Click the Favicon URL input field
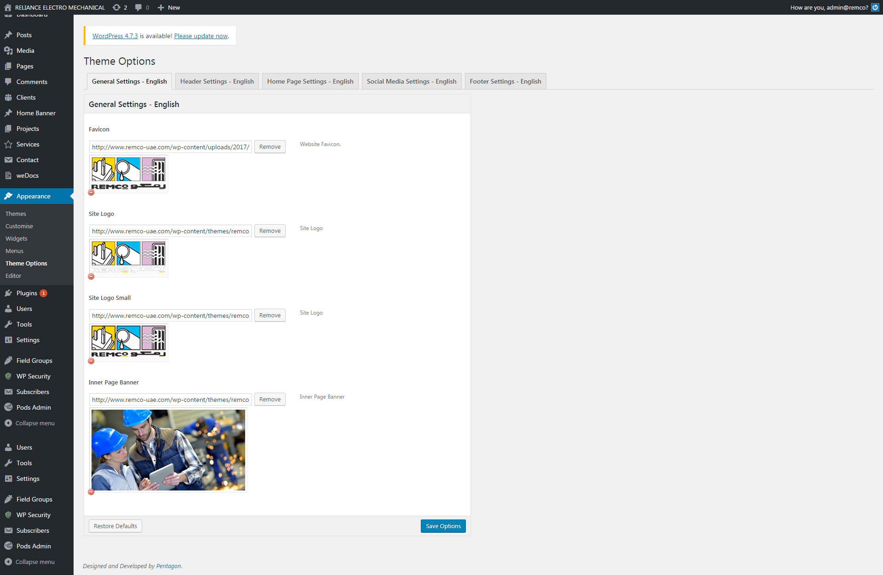This screenshot has width=883, height=575. [x=171, y=147]
